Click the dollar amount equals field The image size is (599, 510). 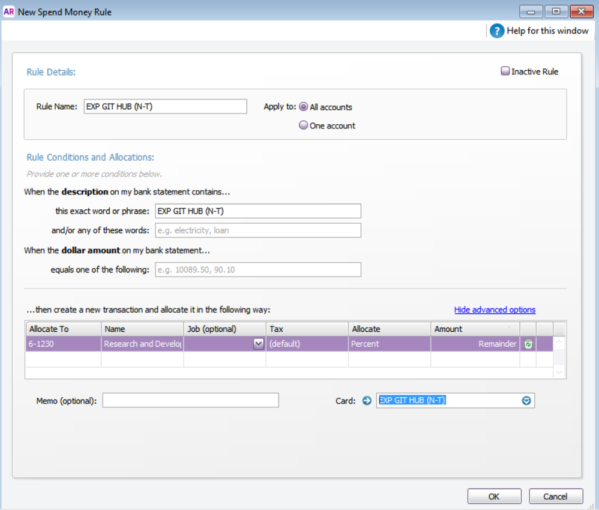(x=258, y=269)
